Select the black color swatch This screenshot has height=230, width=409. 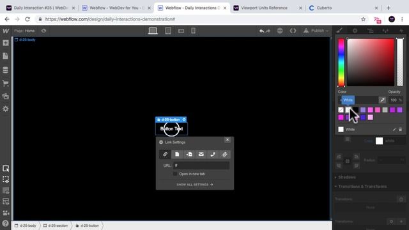click(x=356, y=110)
